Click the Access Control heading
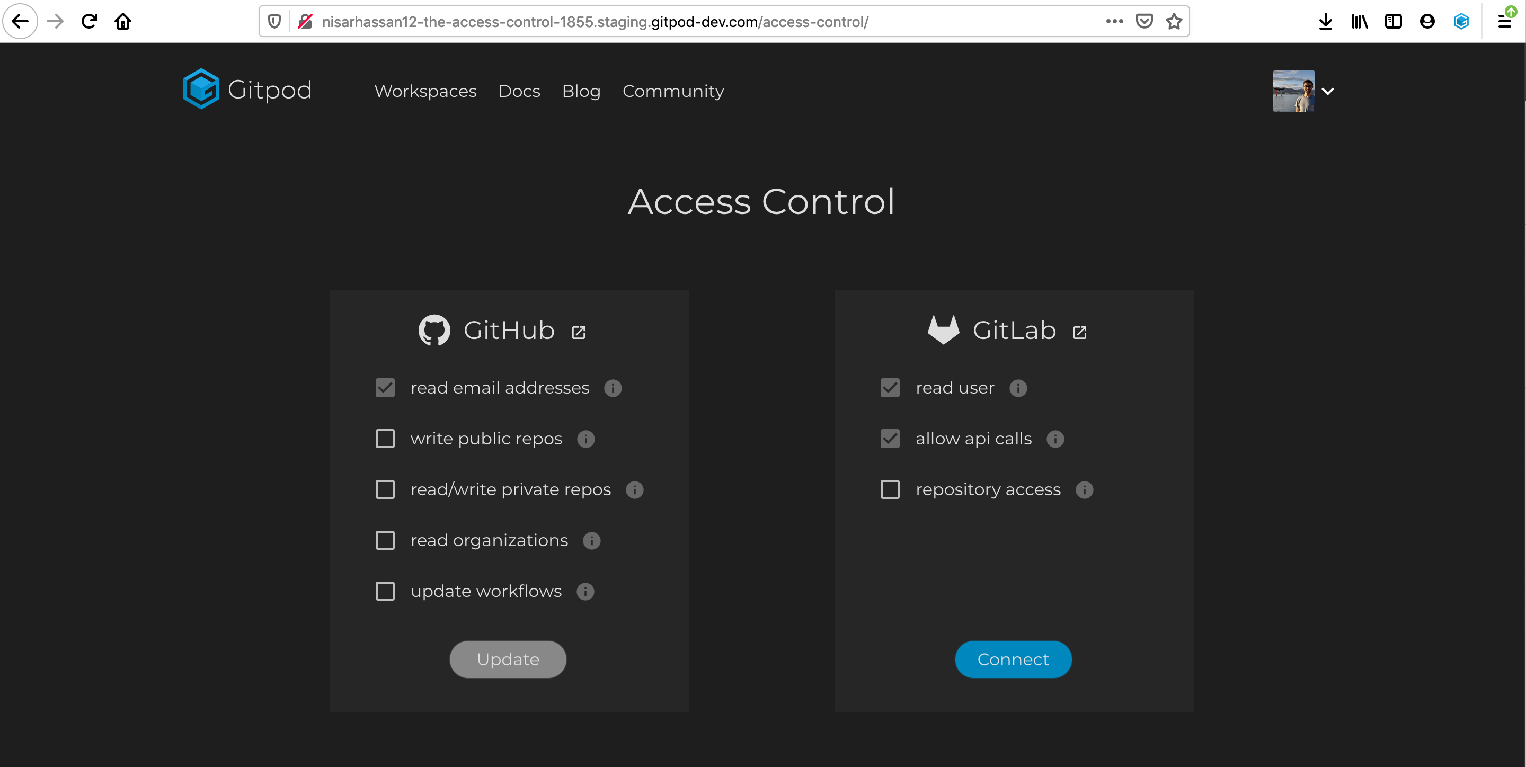 tap(761, 201)
